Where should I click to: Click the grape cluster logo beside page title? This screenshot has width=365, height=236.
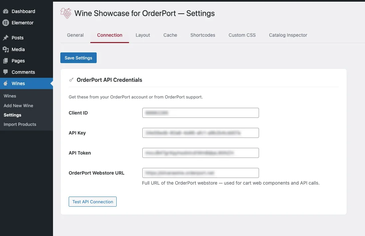pyautogui.click(x=66, y=13)
